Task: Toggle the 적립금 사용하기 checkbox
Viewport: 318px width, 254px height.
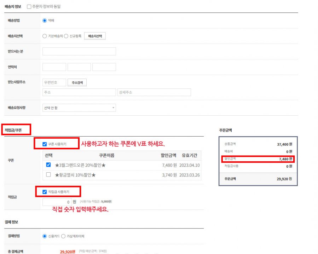Action: click(45, 192)
